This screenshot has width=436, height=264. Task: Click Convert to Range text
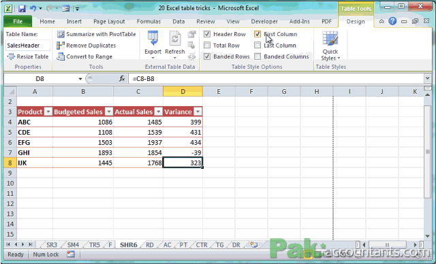[89, 56]
